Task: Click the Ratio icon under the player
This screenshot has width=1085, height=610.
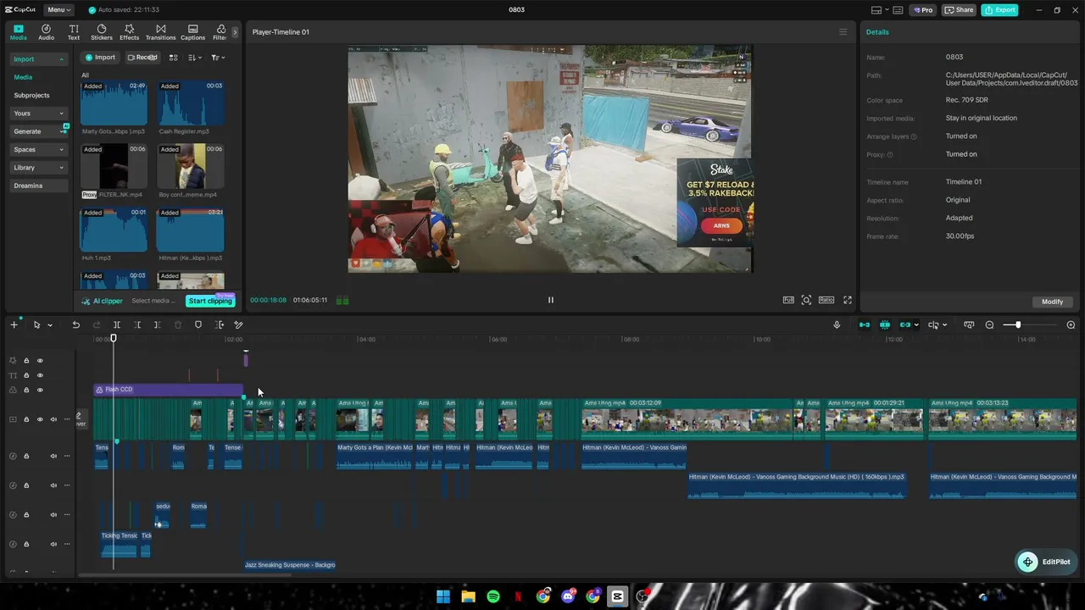Action: pos(826,300)
